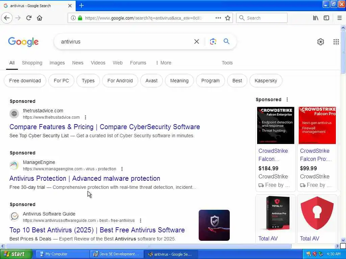Search by image using the camera lens icon
The height and width of the screenshot is (259, 346).
click(x=213, y=41)
